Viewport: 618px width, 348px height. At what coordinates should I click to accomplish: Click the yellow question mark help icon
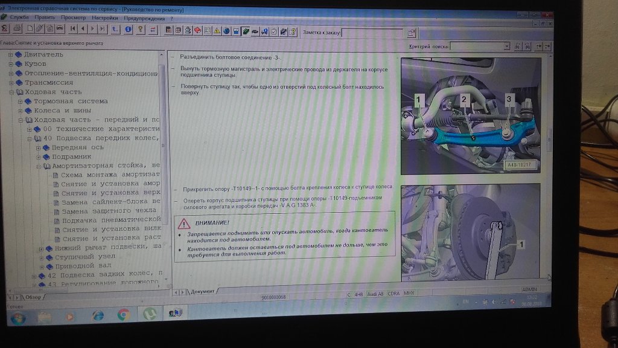[x=140, y=29]
